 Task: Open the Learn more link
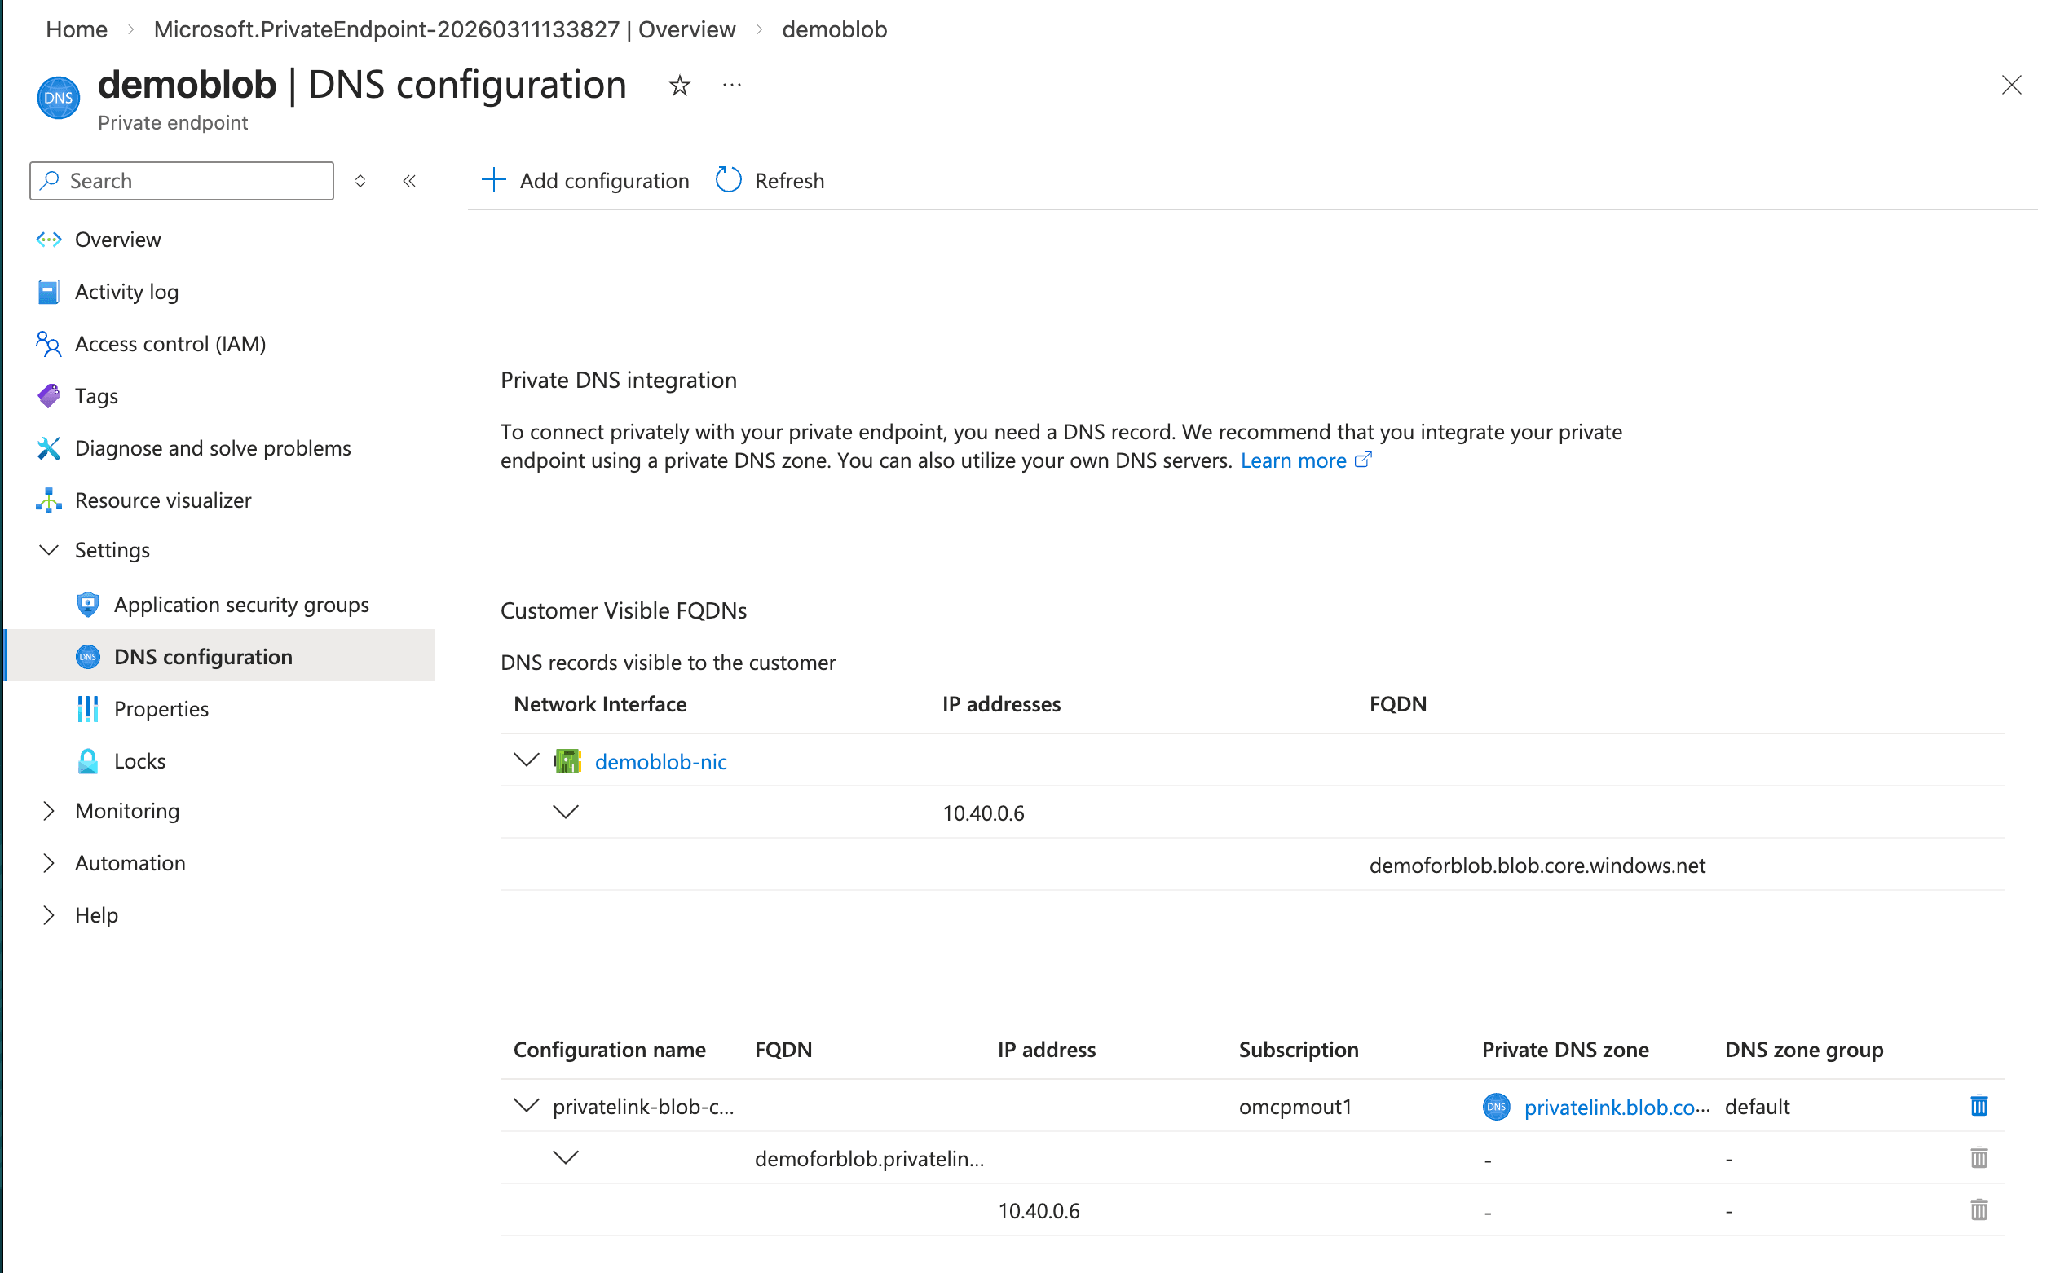click(1294, 460)
